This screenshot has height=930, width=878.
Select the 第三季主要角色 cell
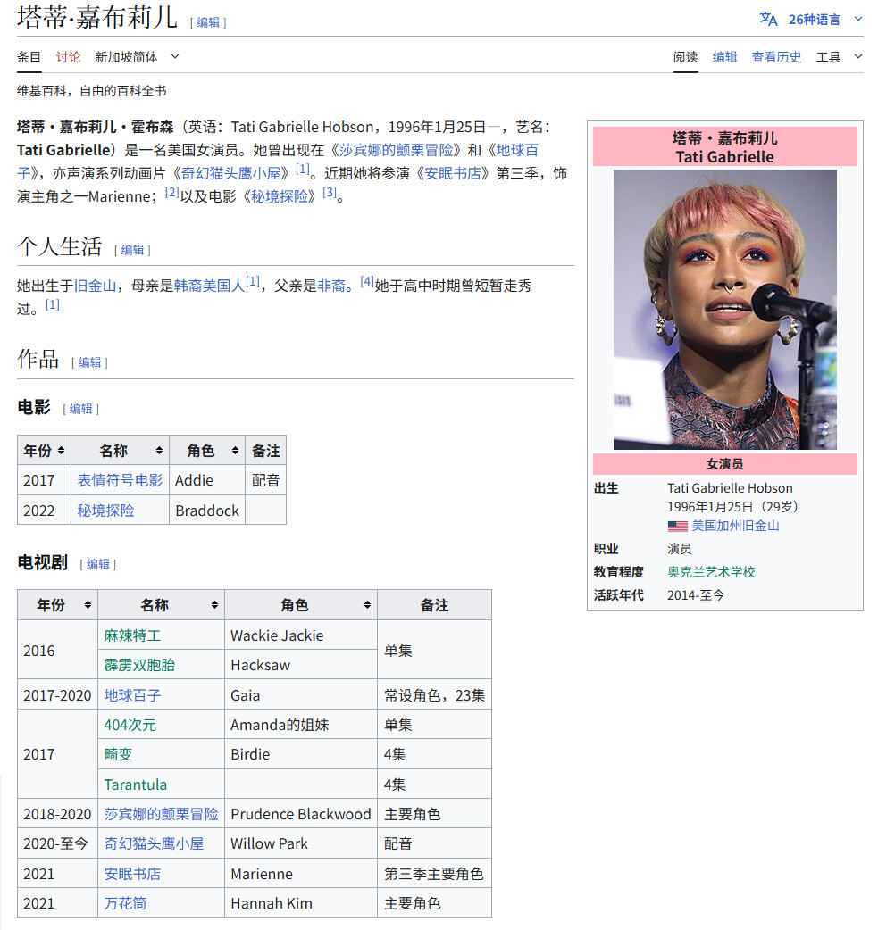coord(435,874)
